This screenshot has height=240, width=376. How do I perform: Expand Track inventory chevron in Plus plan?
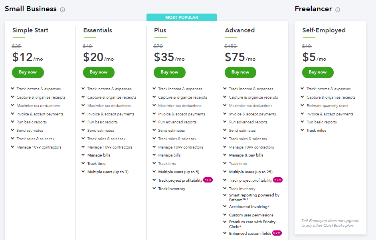point(154,188)
